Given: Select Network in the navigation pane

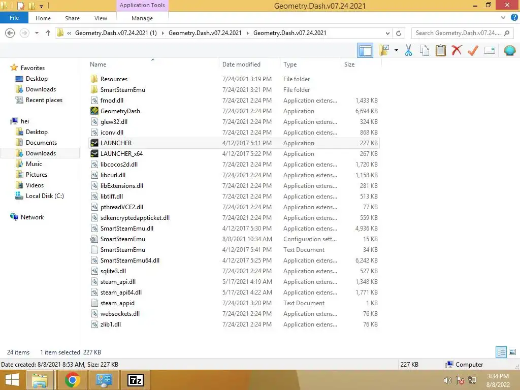Looking at the screenshot, I should (x=32, y=217).
